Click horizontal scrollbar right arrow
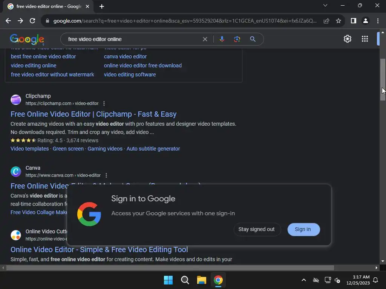This screenshot has height=289, width=386. (377, 268)
